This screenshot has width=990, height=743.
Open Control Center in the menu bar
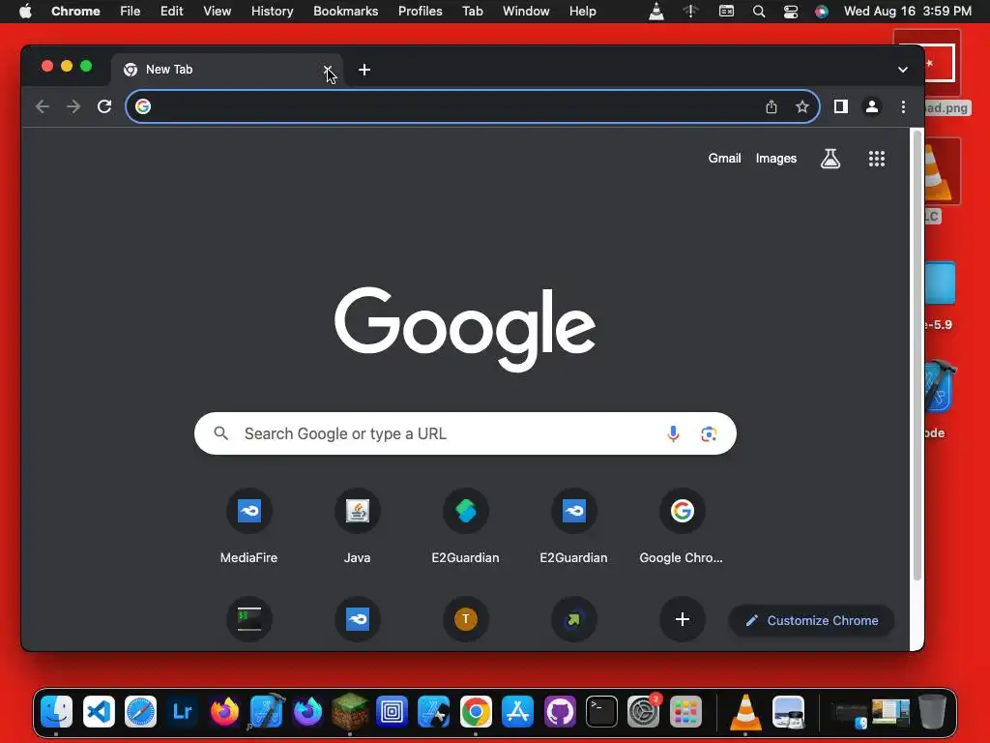(791, 12)
